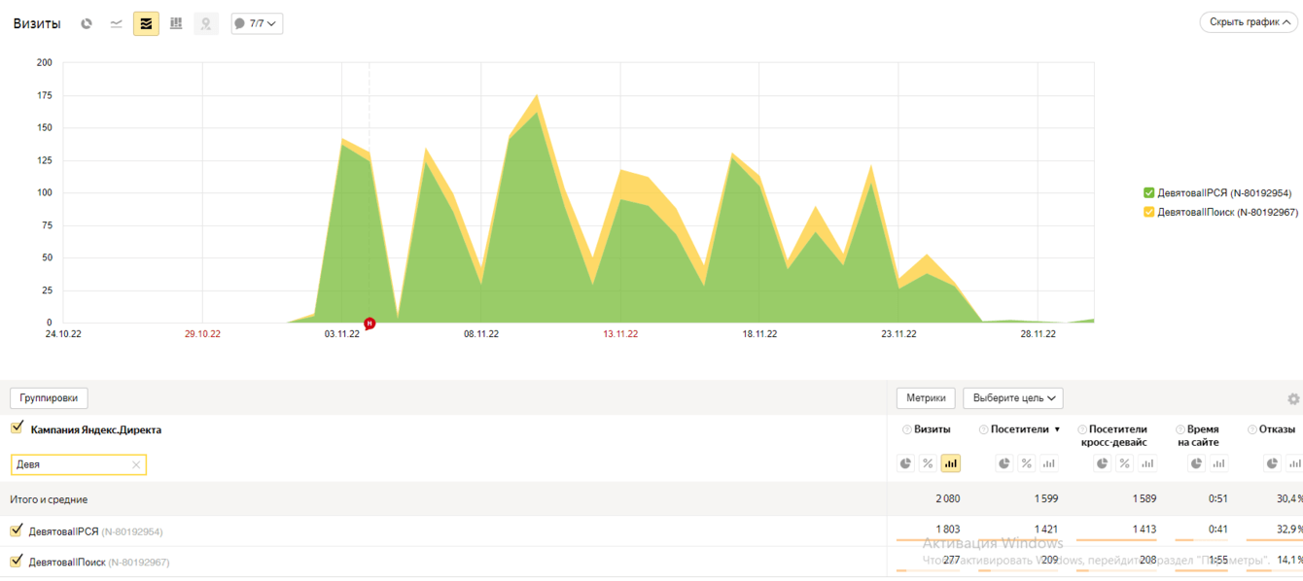
Task: Switch chart to column bars view
Action: tap(176, 23)
